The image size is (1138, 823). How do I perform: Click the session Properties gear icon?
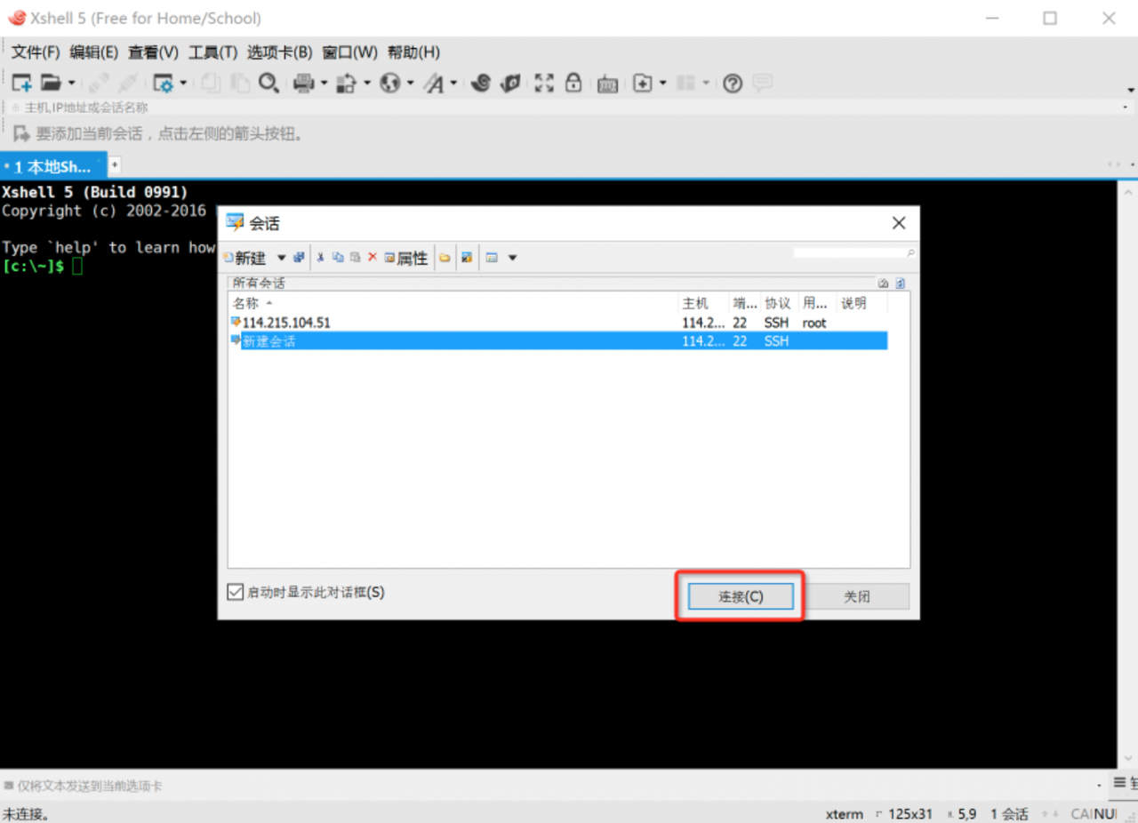[x=163, y=83]
